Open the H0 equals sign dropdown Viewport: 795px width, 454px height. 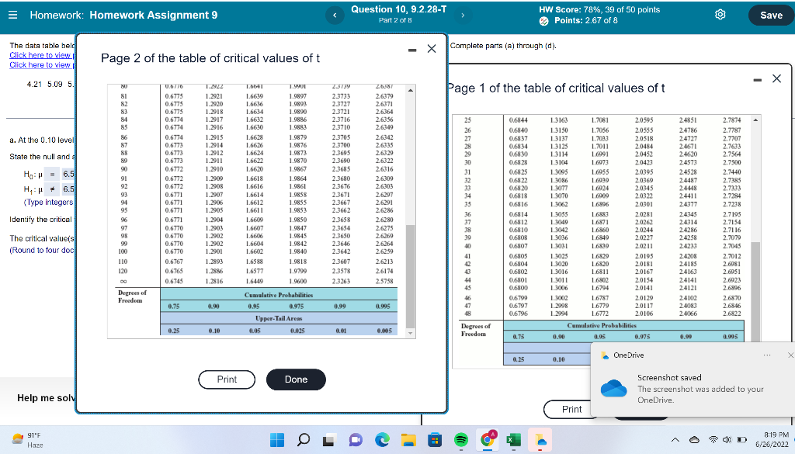51,175
